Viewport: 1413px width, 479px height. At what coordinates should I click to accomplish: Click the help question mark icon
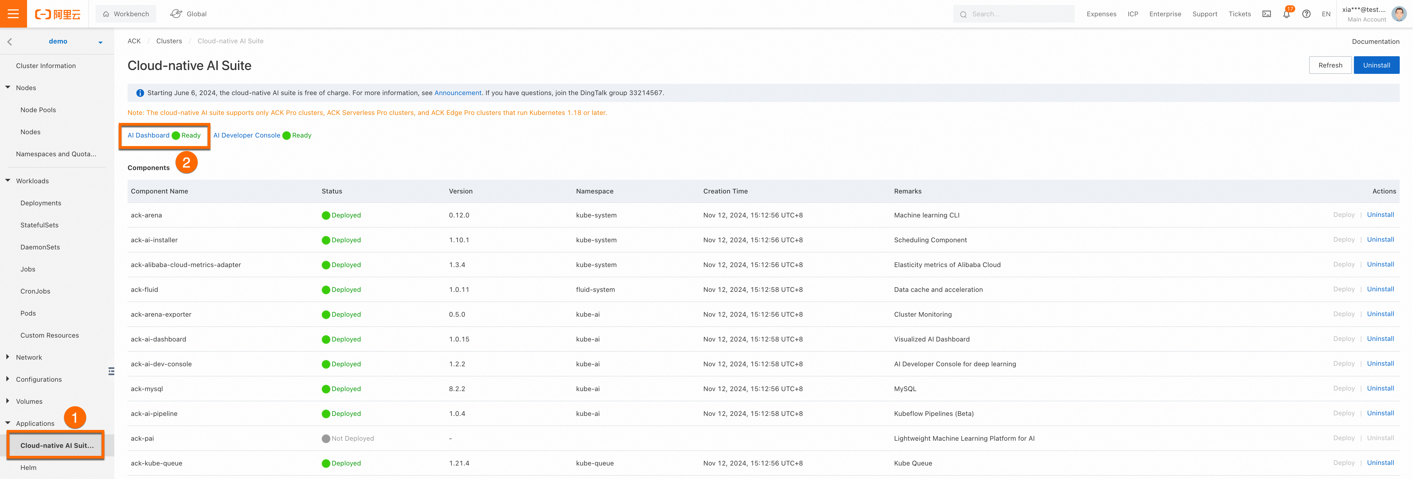pos(1306,14)
